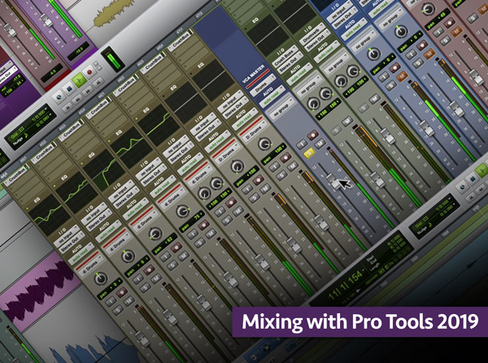The width and height of the screenshot is (488, 363).
Task: Toggle the Online clock button in upper transport
Action: tap(59, 98)
